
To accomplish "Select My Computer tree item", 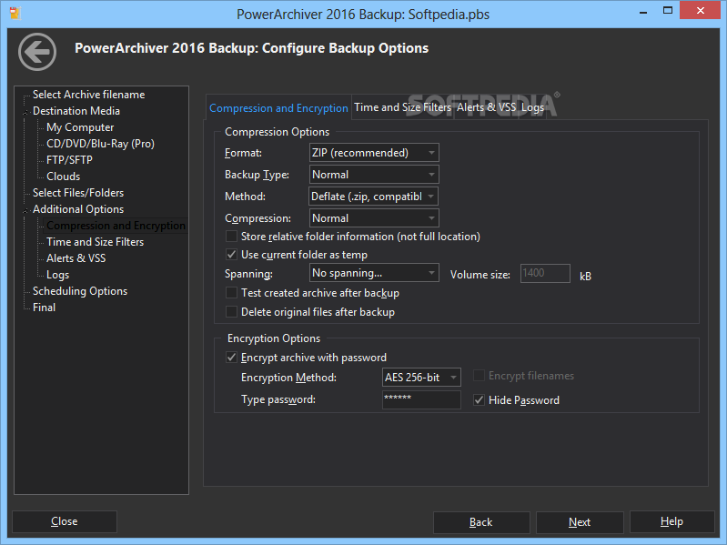I will click(80, 127).
